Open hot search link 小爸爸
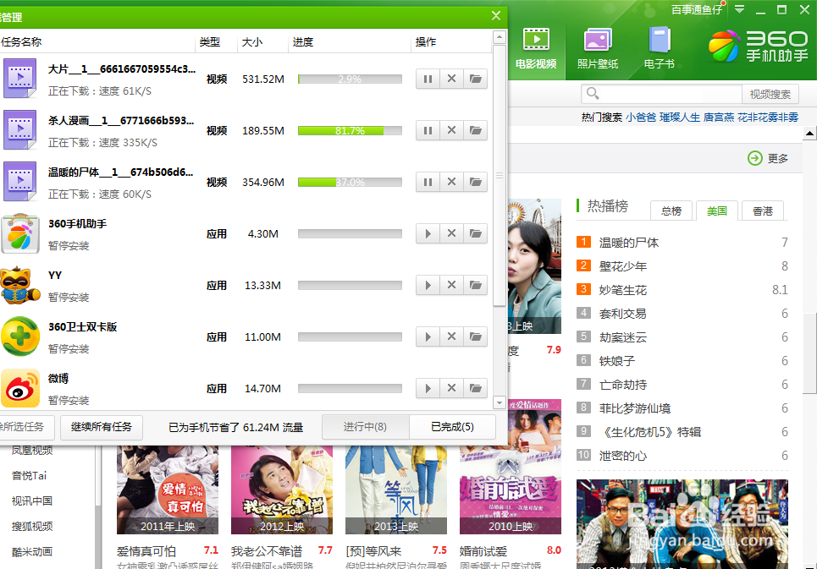 point(641,118)
